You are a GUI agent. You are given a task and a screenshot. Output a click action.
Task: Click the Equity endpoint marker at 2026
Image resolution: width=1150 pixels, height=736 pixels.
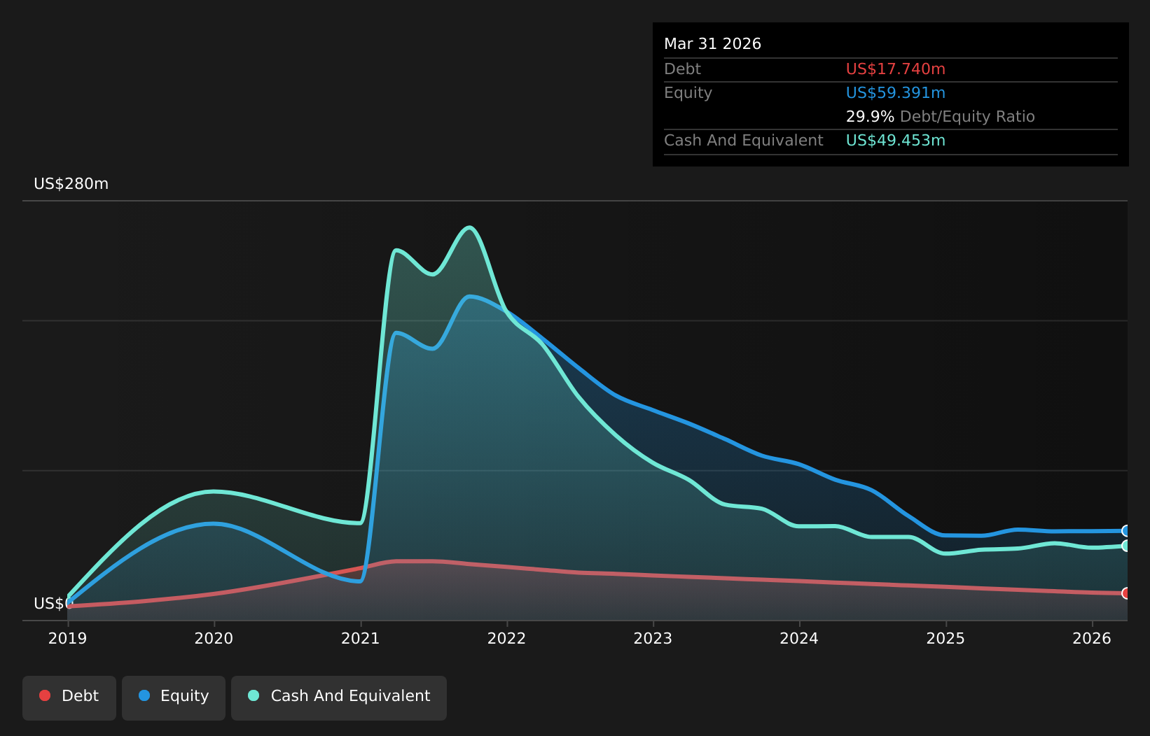point(1127,531)
